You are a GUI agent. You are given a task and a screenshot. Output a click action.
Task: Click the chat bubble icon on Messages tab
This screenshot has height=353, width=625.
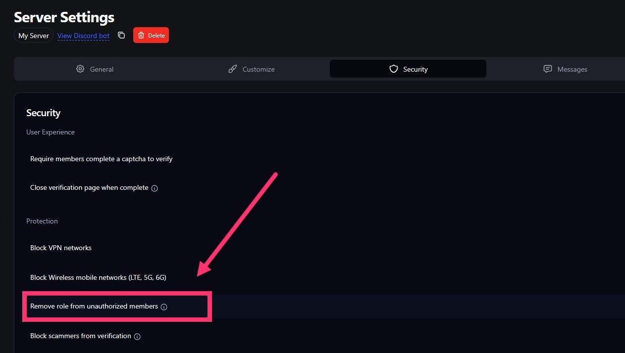[x=547, y=69]
